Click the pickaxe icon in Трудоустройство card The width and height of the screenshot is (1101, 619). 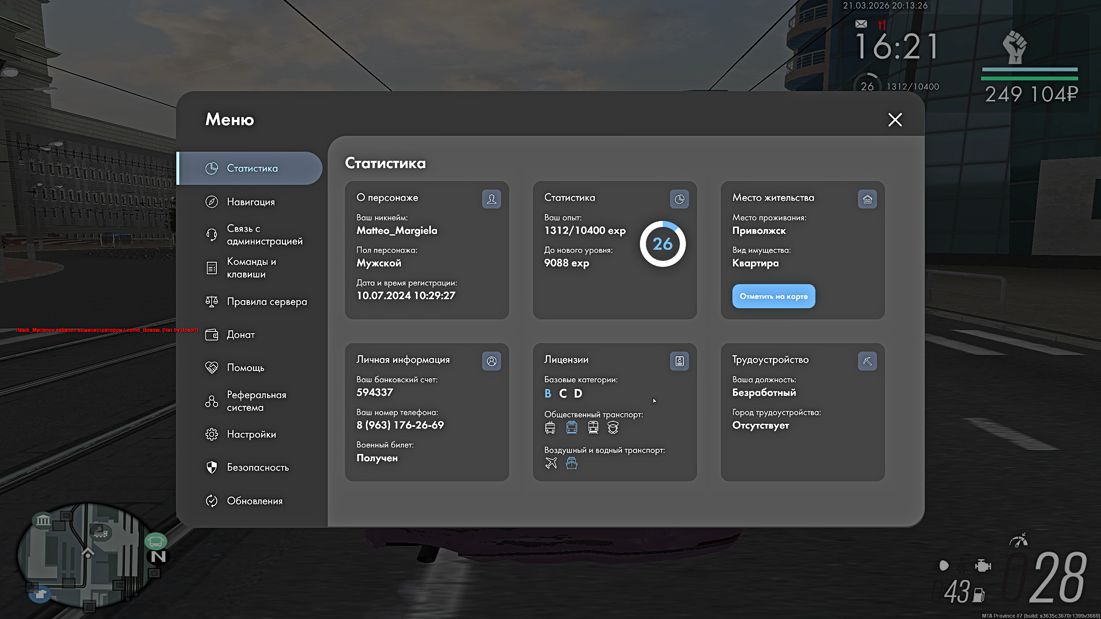click(x=867, y=361)
